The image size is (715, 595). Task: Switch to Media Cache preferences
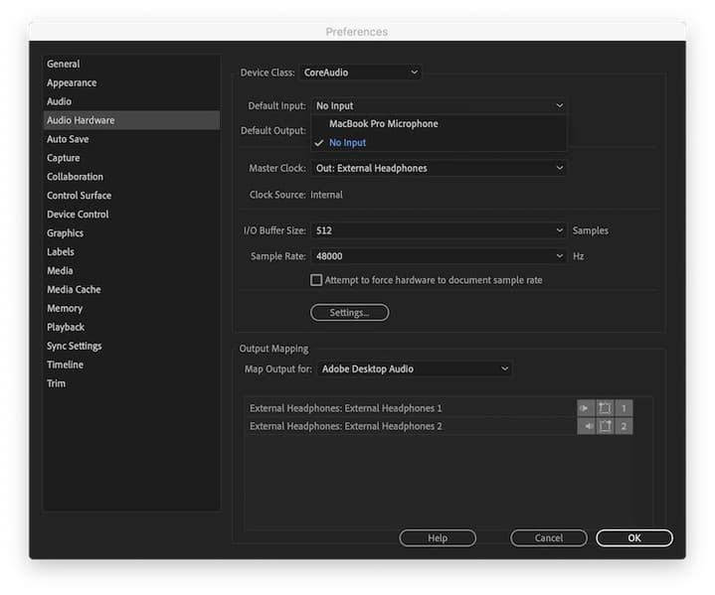point(74,289)
